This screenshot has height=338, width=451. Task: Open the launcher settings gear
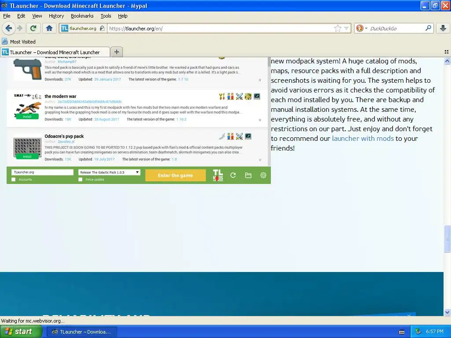(x=263, y=175)
